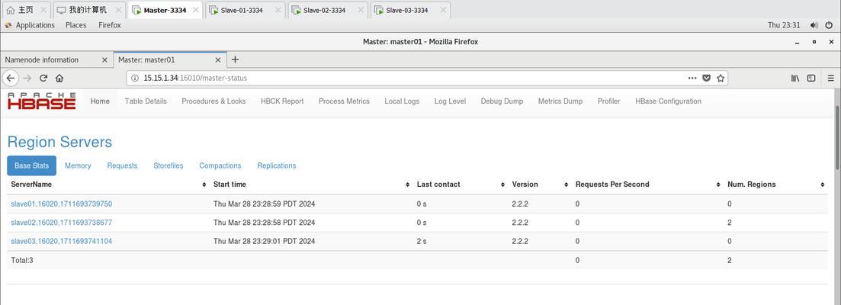Screen dimensions: 841x305
Task: Close the Master-3334 VM tab
Action: pos(195,10)
